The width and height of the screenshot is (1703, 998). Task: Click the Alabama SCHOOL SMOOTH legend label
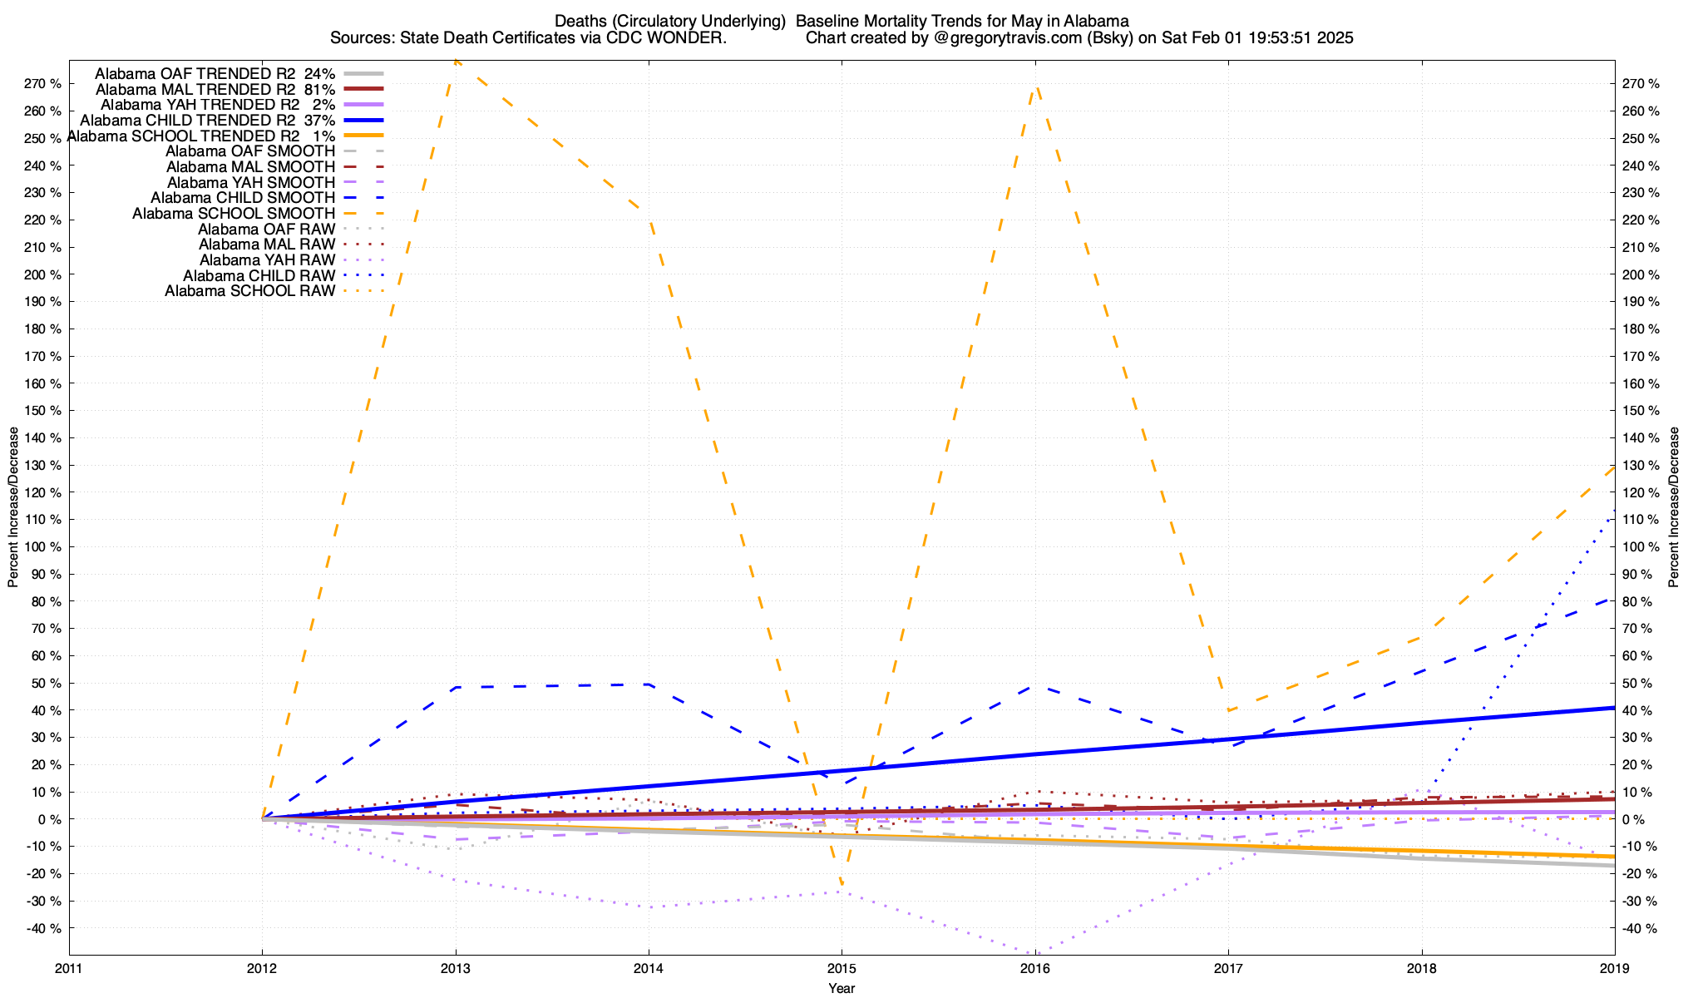click(x=233, y=214)
